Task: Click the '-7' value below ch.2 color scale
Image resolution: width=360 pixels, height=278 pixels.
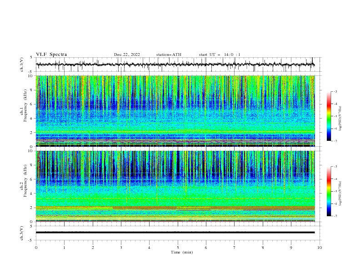Action: [x=335, y=216]
